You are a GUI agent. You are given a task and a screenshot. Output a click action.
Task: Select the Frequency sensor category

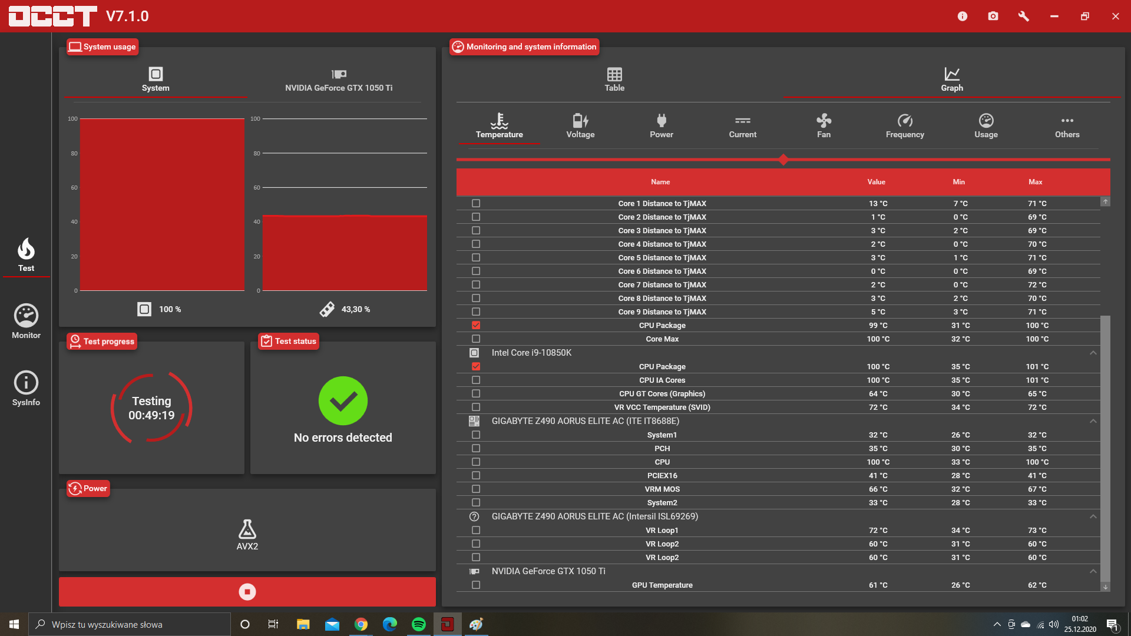(x=905, y=127)
